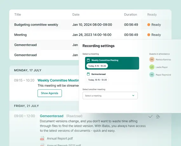Click date Jan 26, 2023 14:00-16:00
This screenshot has width=181, height=146.
92,35
